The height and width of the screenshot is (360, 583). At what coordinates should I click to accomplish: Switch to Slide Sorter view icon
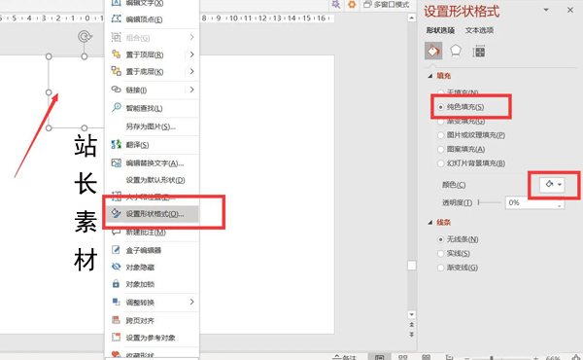click(x=402, y=357)
